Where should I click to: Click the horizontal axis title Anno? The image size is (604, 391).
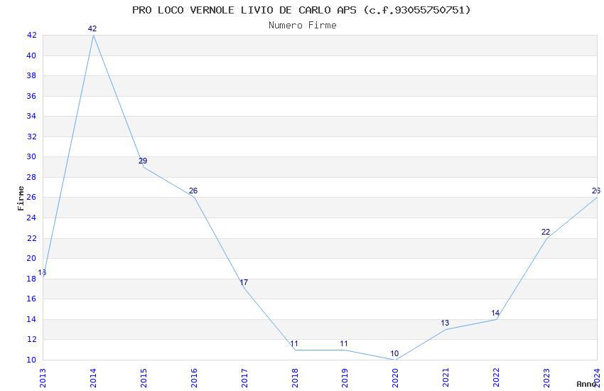coord(586,384)
